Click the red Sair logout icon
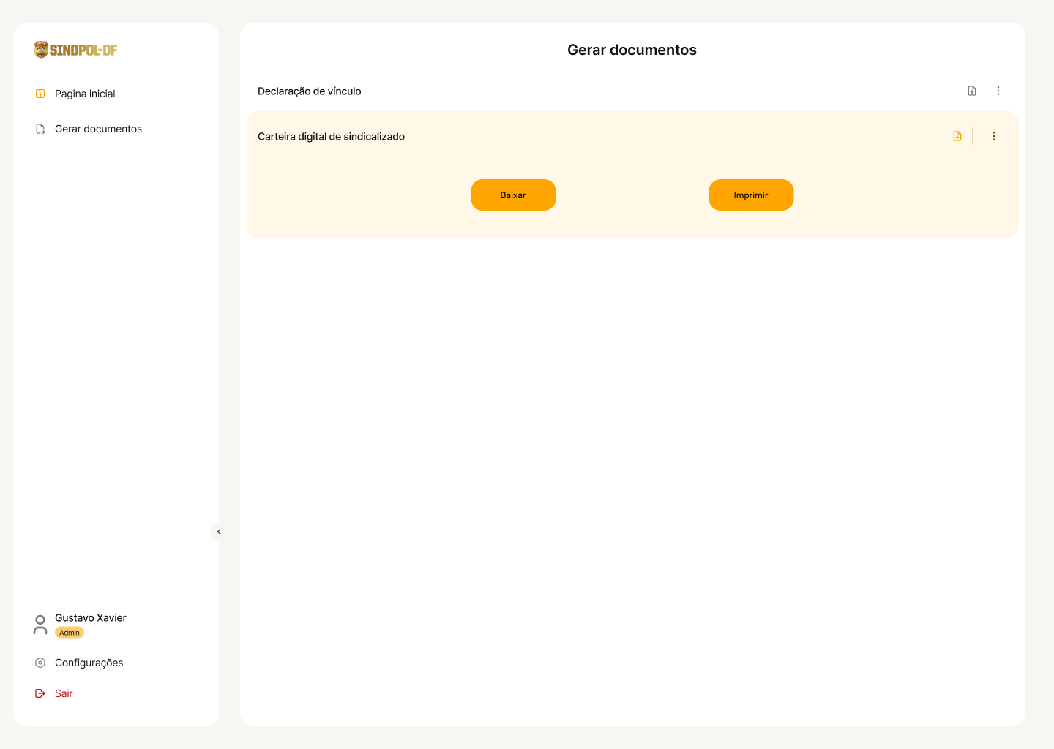The width and height of the screenshot is (1054, 749). coord(40,693)
